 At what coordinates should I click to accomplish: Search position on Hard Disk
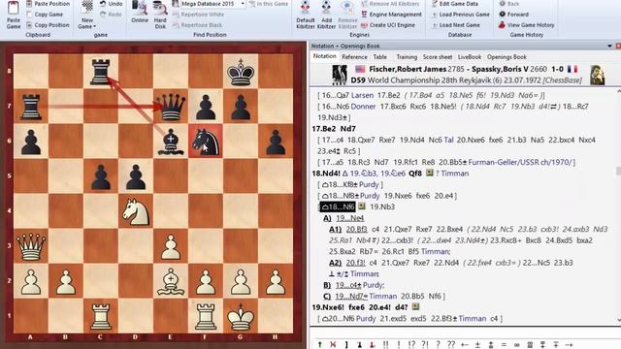160,16
